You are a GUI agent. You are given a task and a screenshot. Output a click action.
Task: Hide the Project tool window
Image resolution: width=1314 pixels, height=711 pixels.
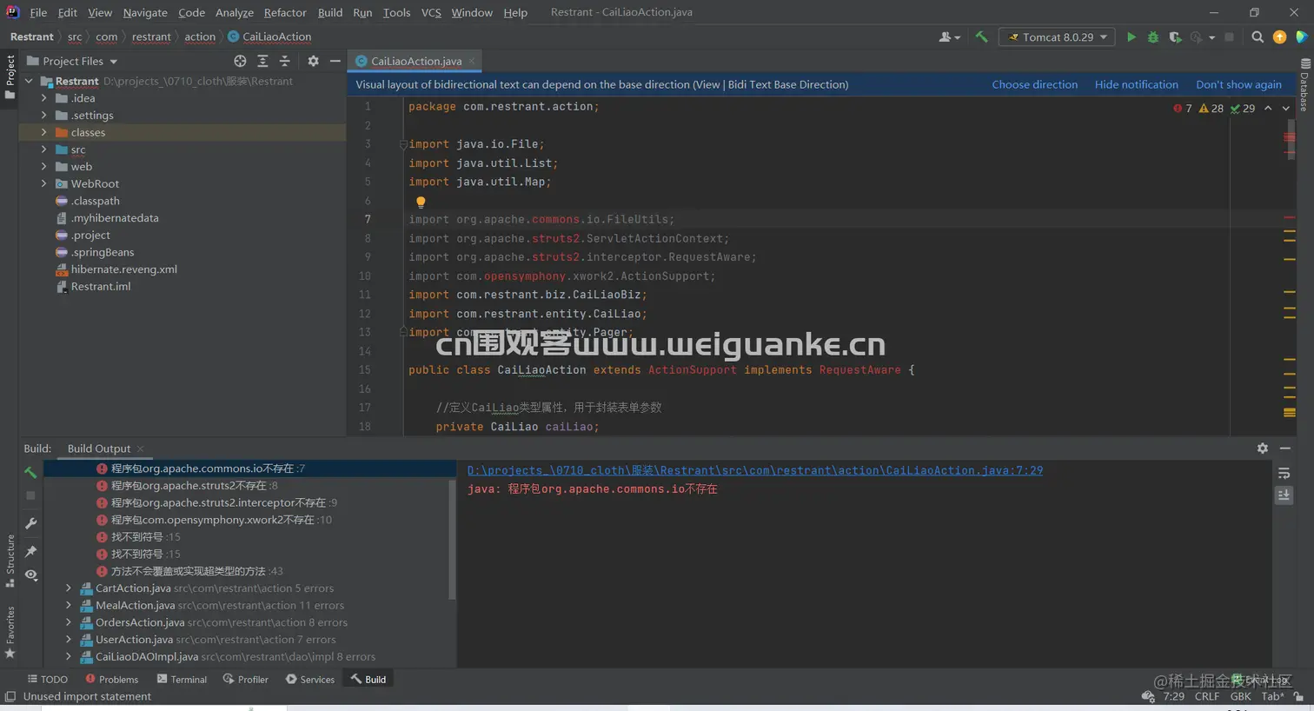pos(335,61)
